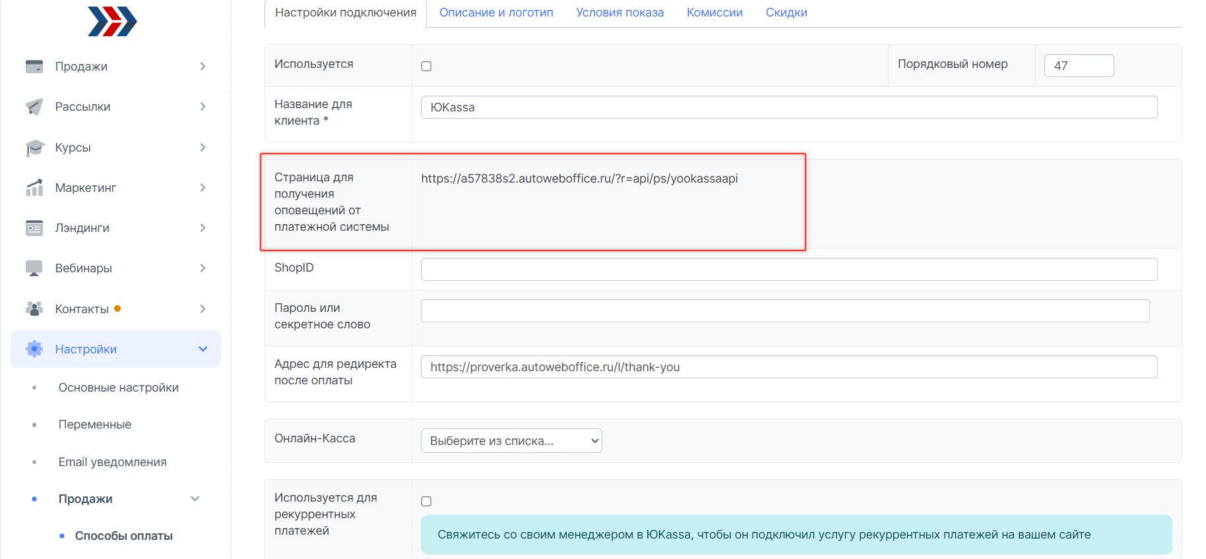Expand the Маркетинг sidebar chevron
The height and width of the screenshot is (559, 1206).
pos(203,188)
